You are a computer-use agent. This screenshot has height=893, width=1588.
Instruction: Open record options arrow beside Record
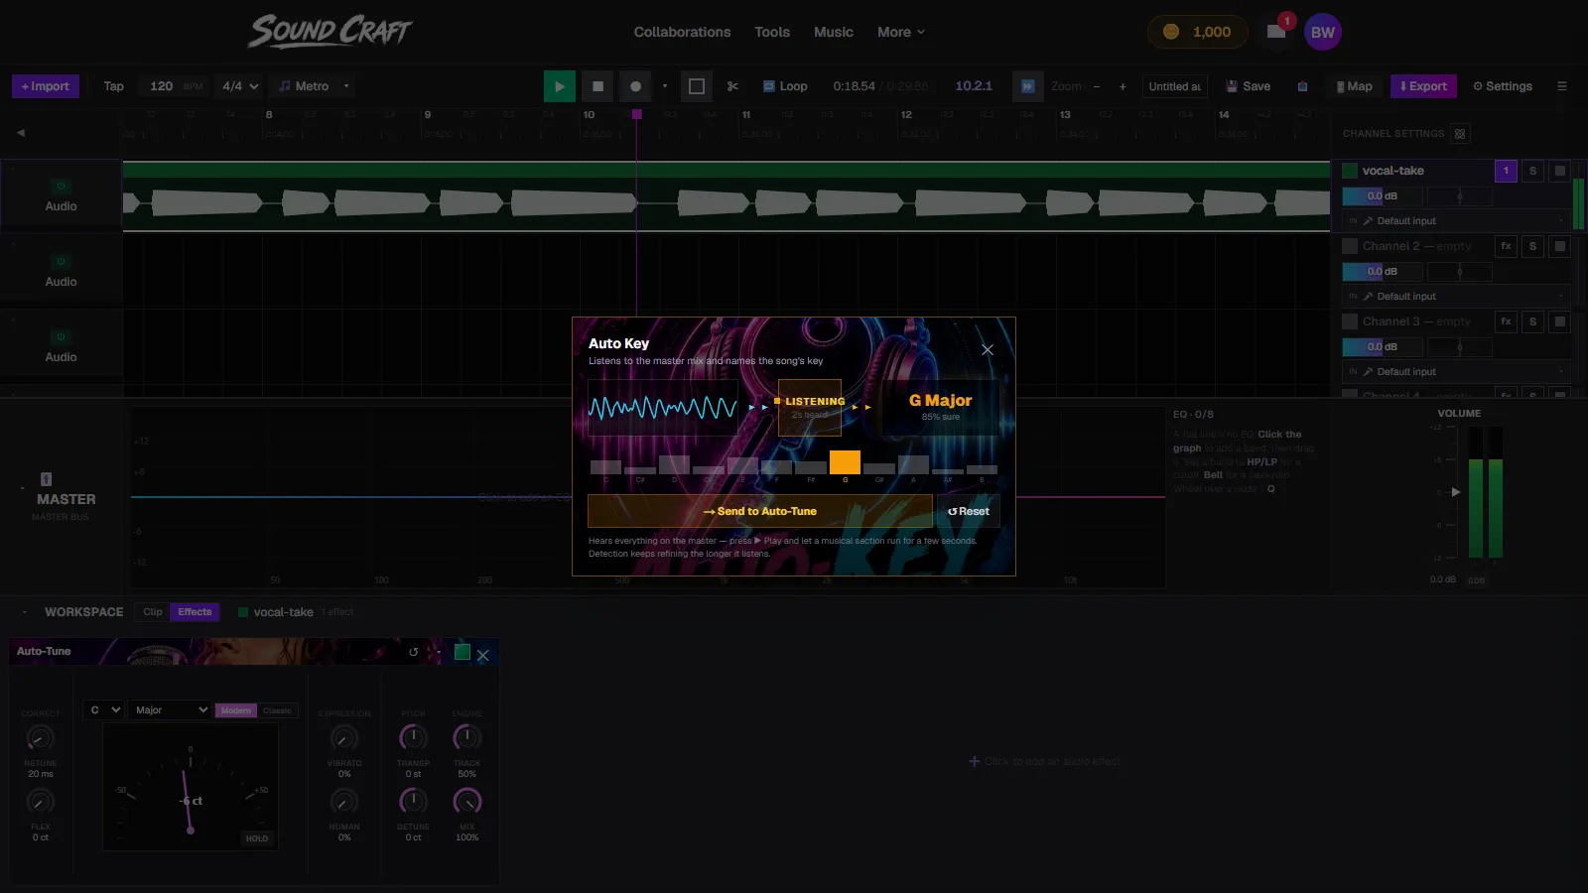[665, 86]
